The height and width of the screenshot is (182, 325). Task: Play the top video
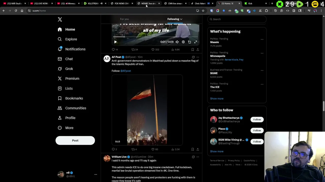click(116, 42)
